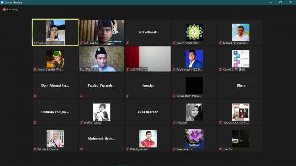The image size is (296, 166).
Task: Select the Hamdan participant tile
Action: [148, 85]
